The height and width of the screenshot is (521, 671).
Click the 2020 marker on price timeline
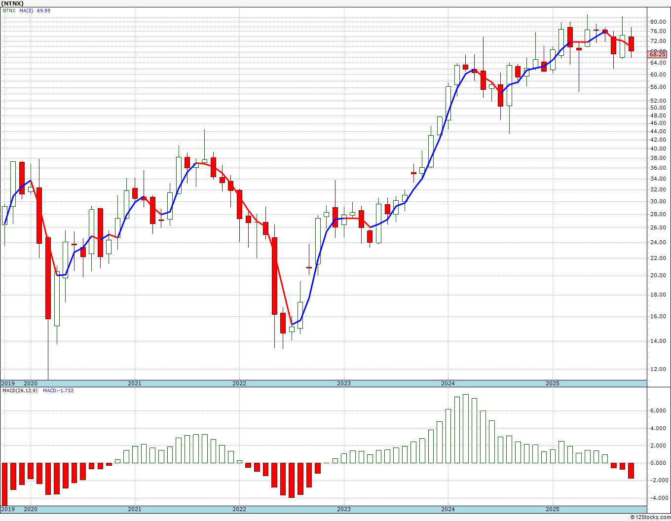point(31,383)
